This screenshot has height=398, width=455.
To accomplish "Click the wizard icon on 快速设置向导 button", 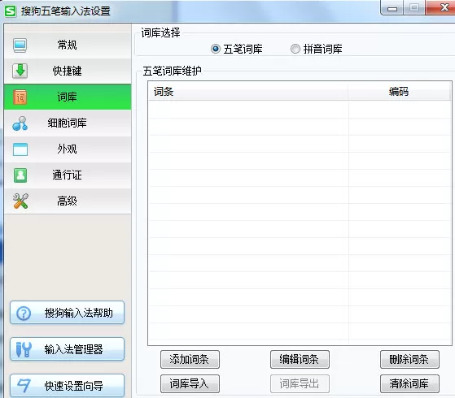I will coord(24,386).
